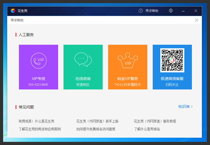
Task: Select the 铂金VIP服务 label
Action: pos(128,79)
